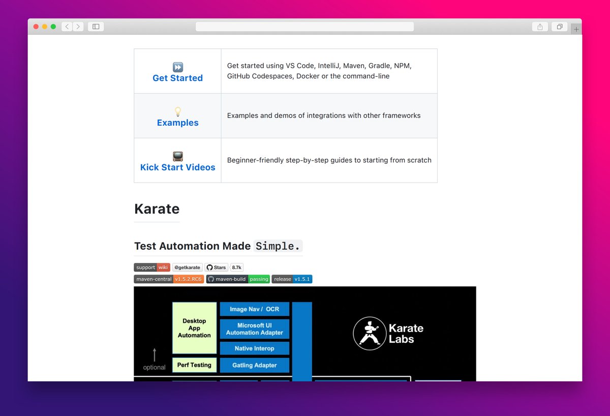Image resolution: width=610 pixels, height=416 pixels.
Task: Click the Share icon in the browser toolbar
Action: [540, 26]
